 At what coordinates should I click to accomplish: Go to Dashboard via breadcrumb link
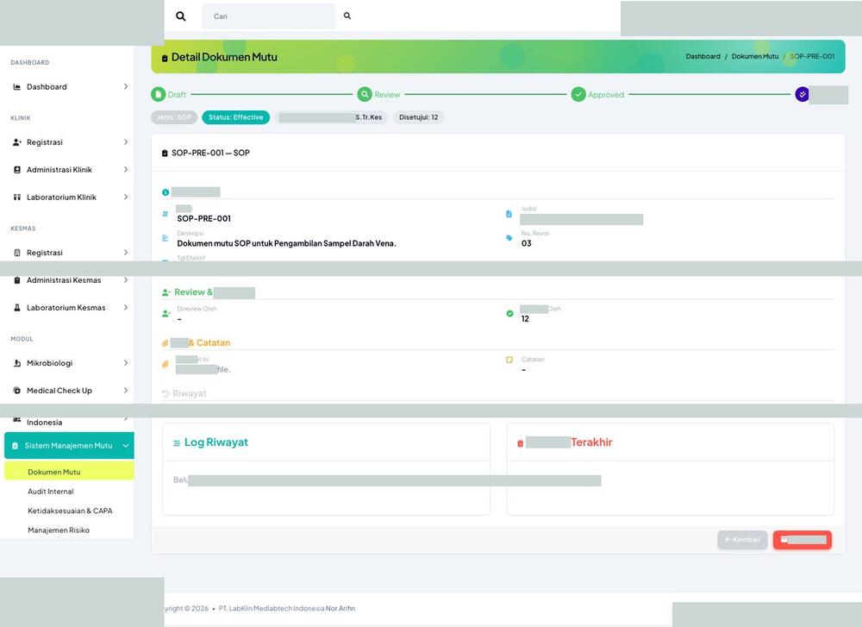click(x=703, y=56)
